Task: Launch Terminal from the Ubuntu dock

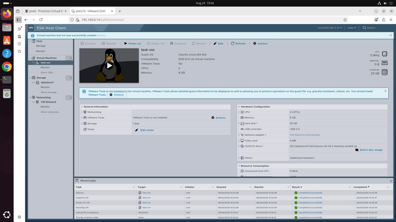Action: pos(7,80)
